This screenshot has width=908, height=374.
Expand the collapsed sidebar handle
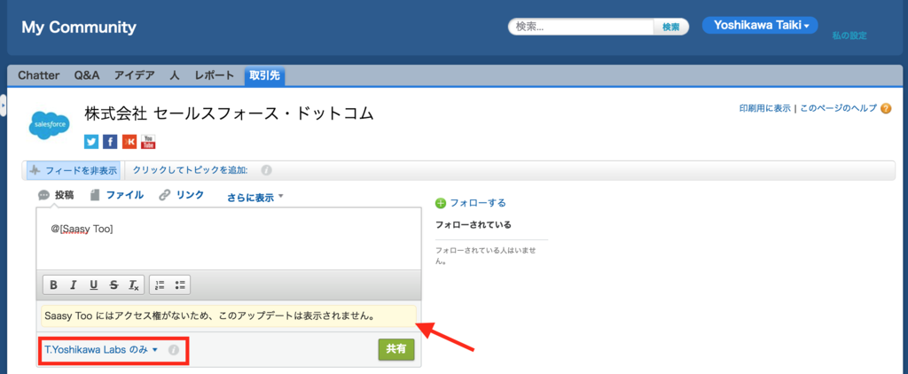coord(3,106)
